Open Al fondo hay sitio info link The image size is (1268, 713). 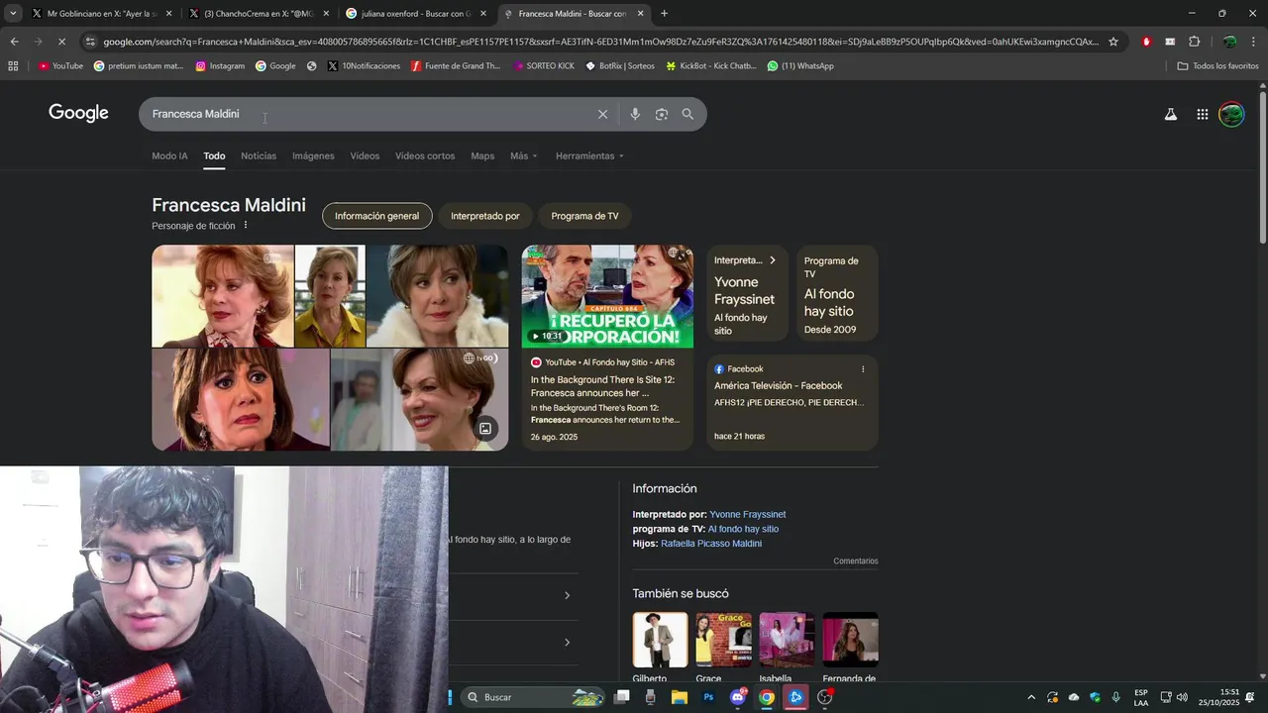pyautogui.click(x=743, y=530)
